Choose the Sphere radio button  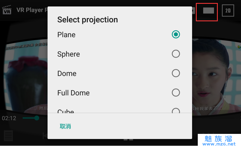[176, 54]
